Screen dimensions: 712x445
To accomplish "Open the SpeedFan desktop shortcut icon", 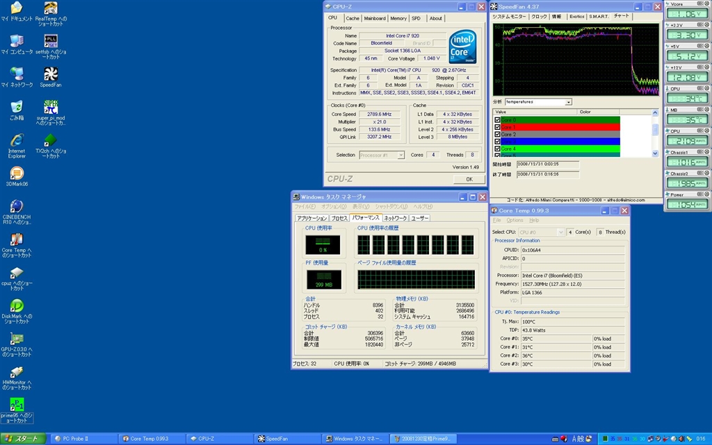I will tap(50, 75).
